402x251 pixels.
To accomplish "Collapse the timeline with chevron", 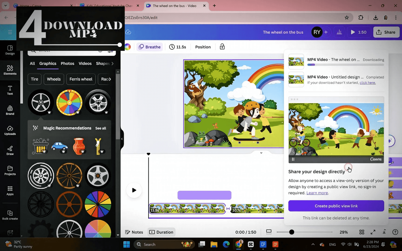I will (x=261, y=153).
